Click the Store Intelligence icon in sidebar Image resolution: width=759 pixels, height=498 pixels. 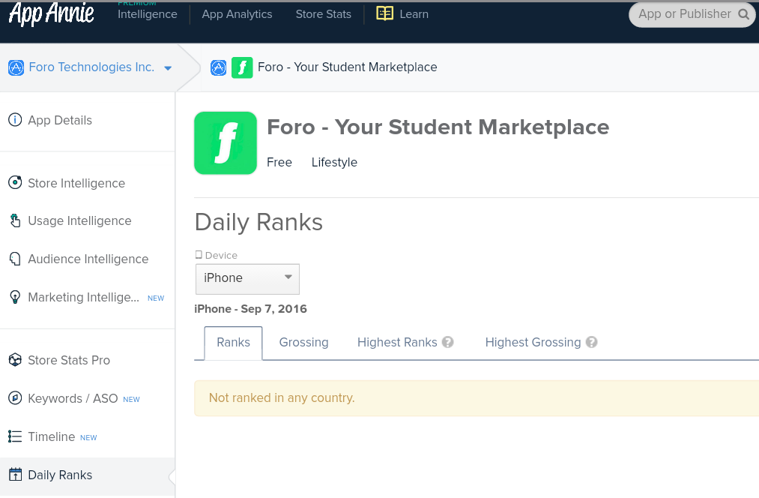[x=15, y=183]
